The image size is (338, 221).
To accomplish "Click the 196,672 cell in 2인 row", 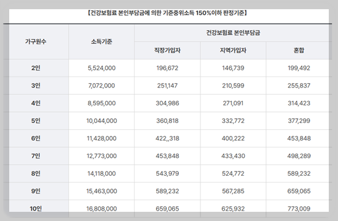I will [167, 68].
